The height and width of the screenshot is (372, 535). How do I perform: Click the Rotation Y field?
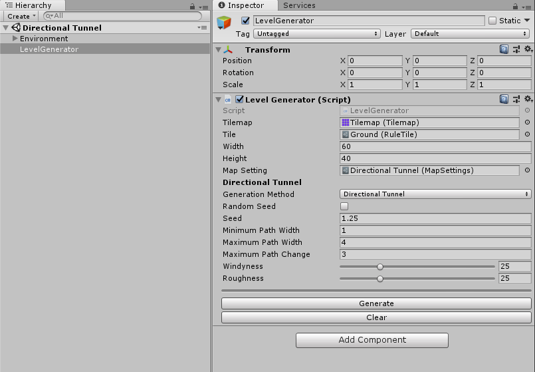(x=440, y=73)
